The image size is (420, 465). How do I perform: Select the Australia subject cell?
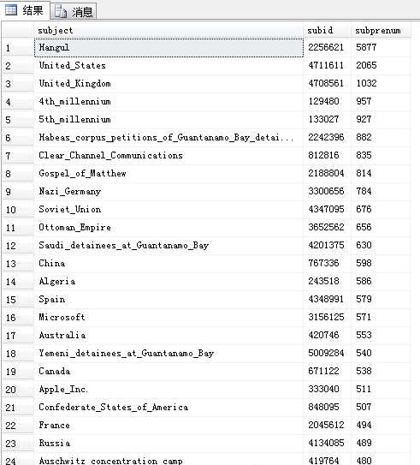tap(169, 336)
